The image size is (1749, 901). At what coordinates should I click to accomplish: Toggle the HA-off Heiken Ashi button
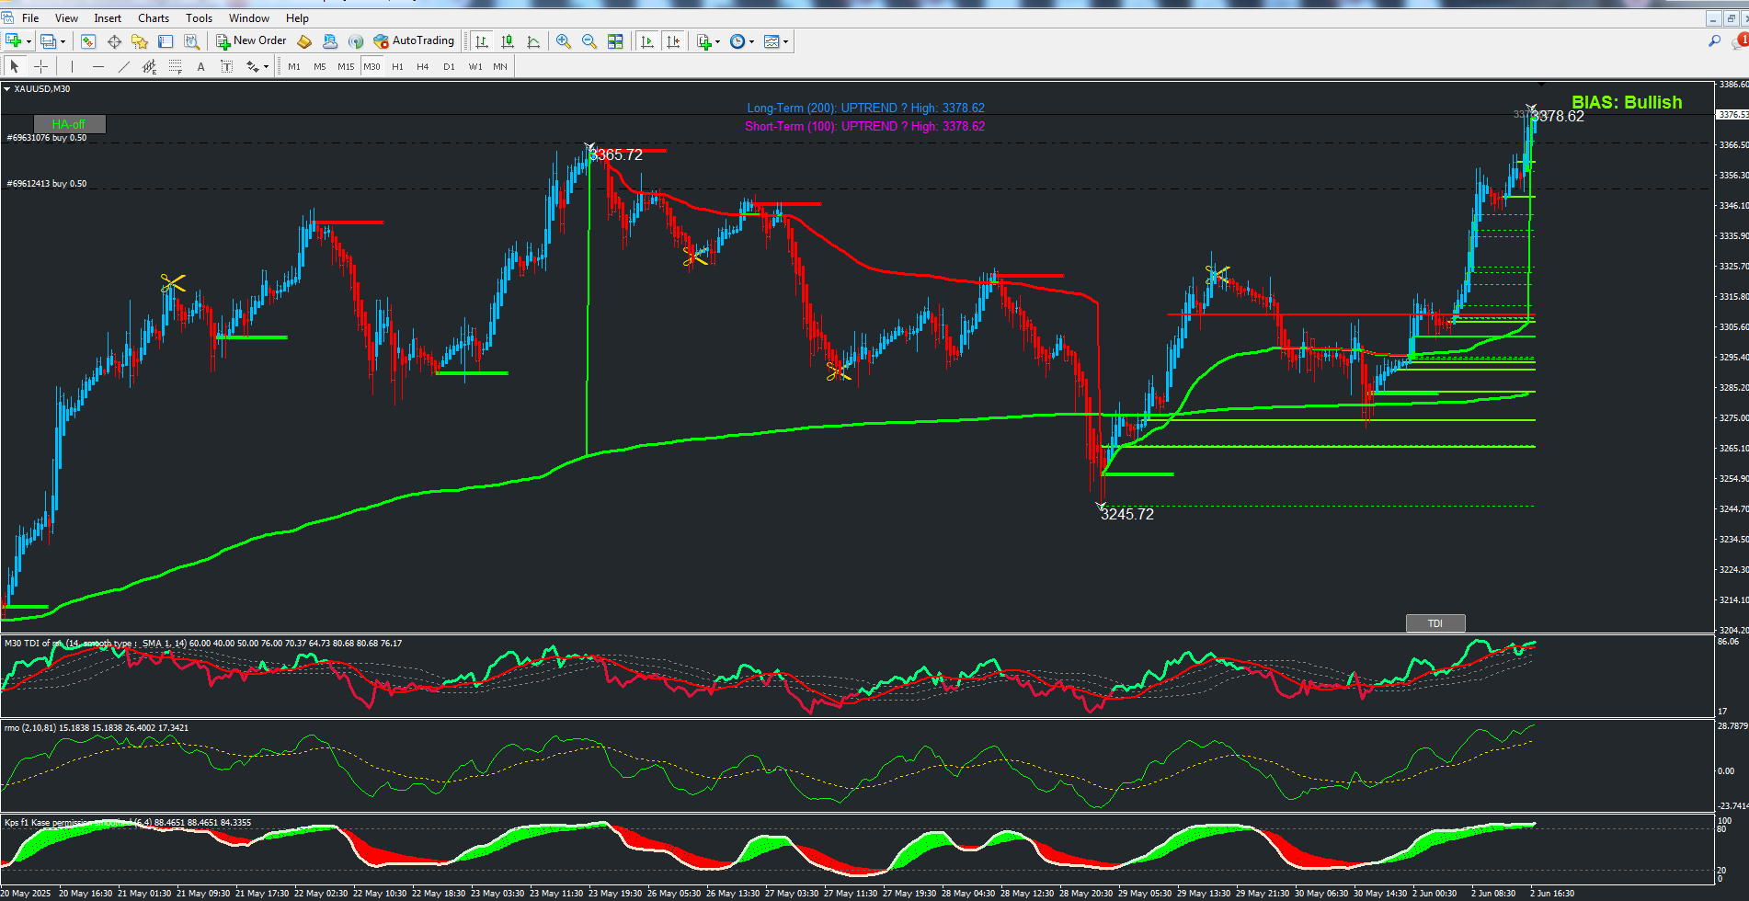point(69,124)
